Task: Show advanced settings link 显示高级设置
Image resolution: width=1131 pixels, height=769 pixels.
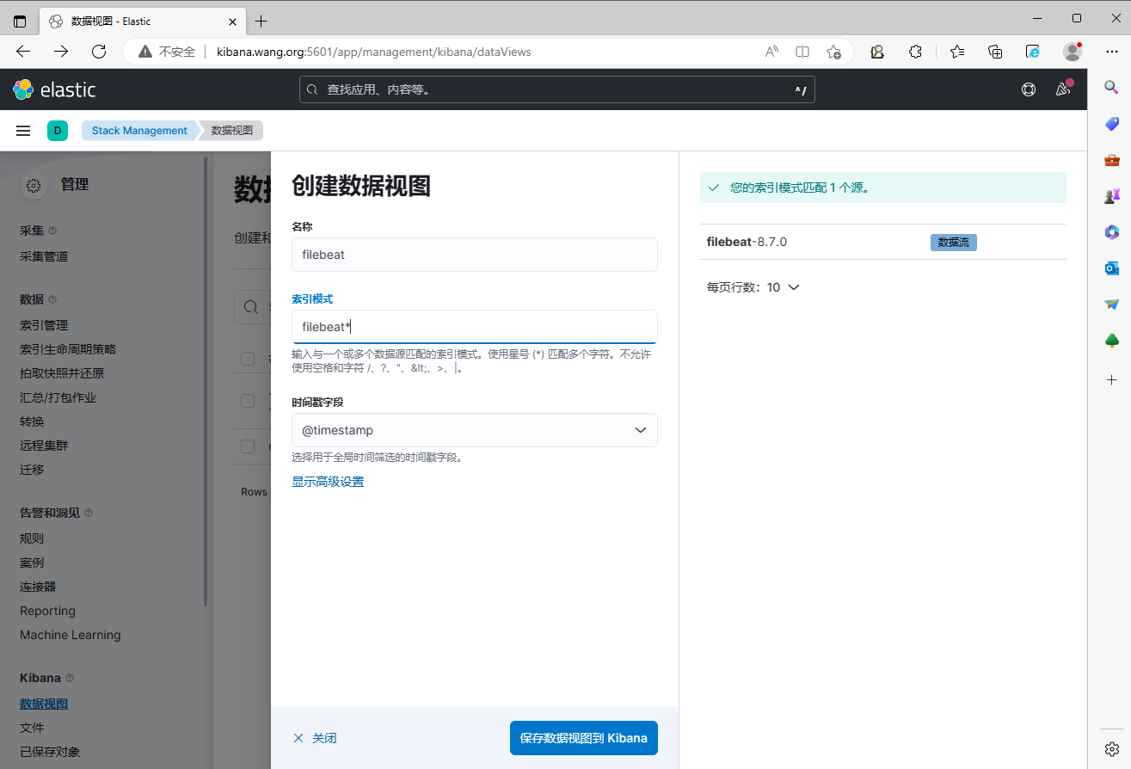Action: tap(328, 482)
